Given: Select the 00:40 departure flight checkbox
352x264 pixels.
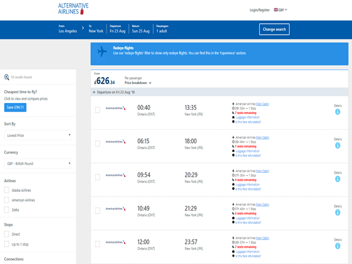Looking at the screenshot, I should [97, 110].
